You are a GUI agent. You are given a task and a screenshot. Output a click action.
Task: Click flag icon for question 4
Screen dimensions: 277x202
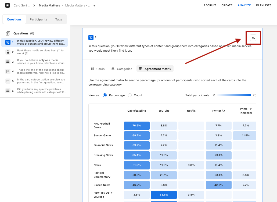8,71
